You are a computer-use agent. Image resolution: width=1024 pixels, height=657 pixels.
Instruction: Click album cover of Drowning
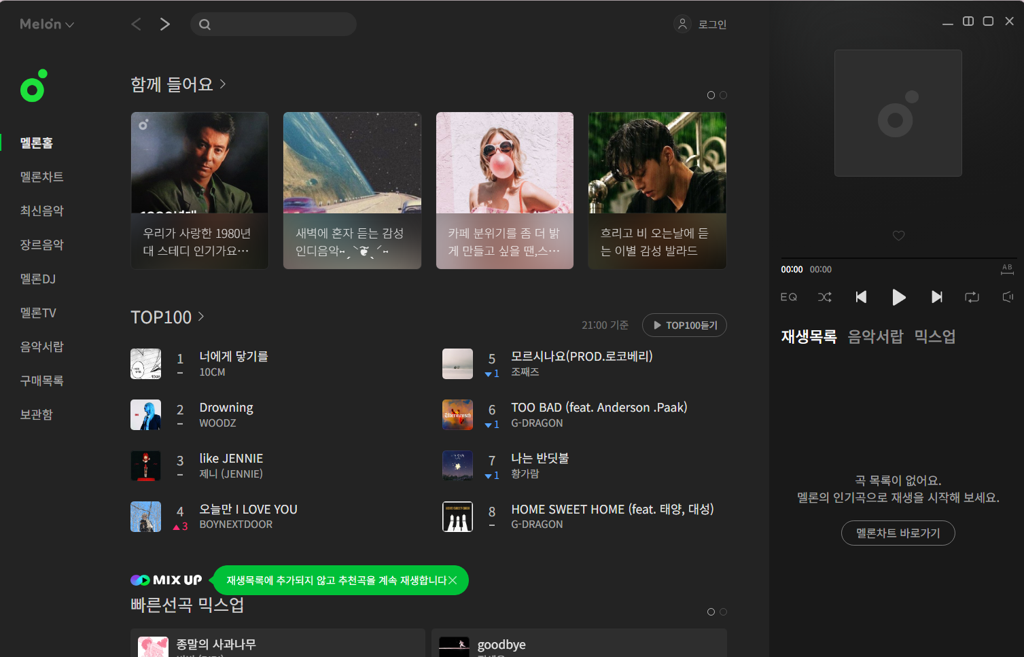pos(146,414)
